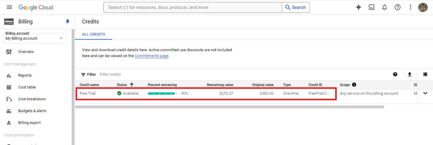Click the Type column header
Viewport: 433px width, 145px height.
pyautogui.click(x=287, y=85)
